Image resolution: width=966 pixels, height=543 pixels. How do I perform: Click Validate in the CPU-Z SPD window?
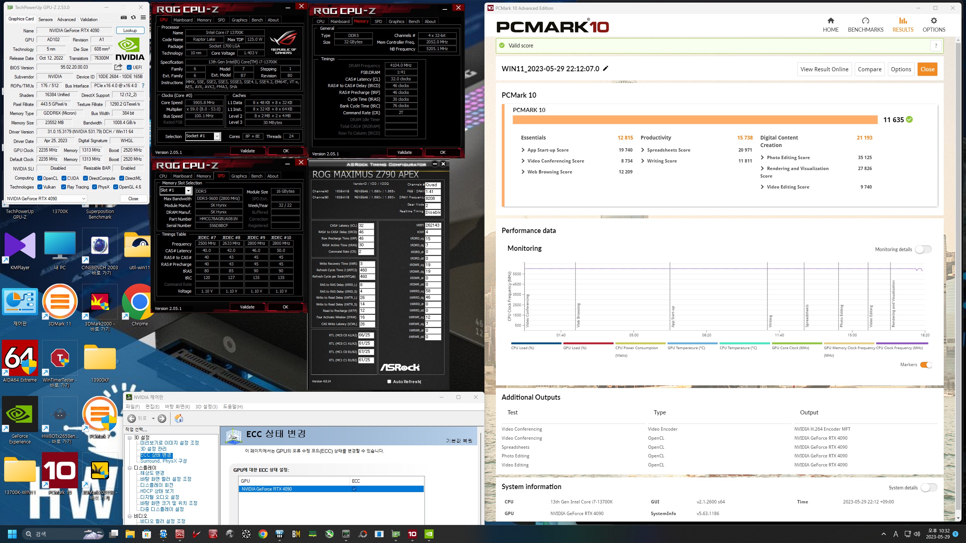click(x=247, y=307)
